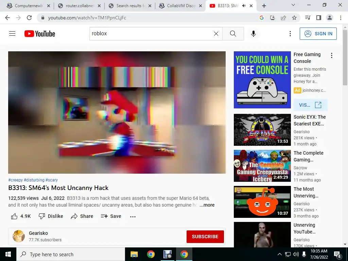
Task: Open YouTube settings three-dot menu
Action: pos(290,34)
